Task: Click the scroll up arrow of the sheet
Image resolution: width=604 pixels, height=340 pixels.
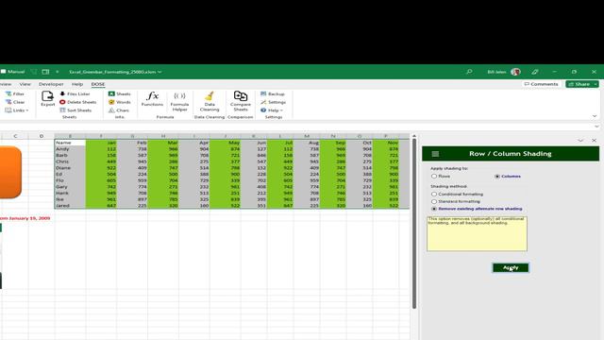Action: (414, 136)
